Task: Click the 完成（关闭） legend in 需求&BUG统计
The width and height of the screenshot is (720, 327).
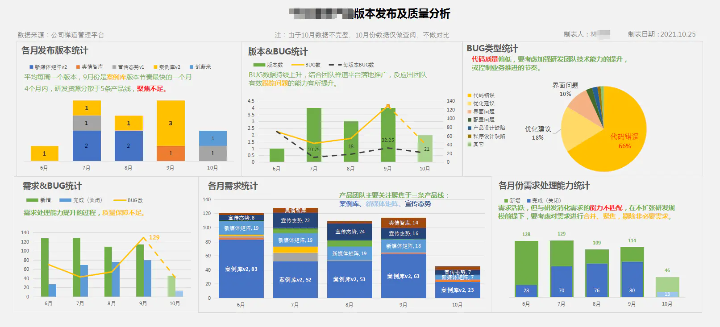Action: [x=81, y=200]
